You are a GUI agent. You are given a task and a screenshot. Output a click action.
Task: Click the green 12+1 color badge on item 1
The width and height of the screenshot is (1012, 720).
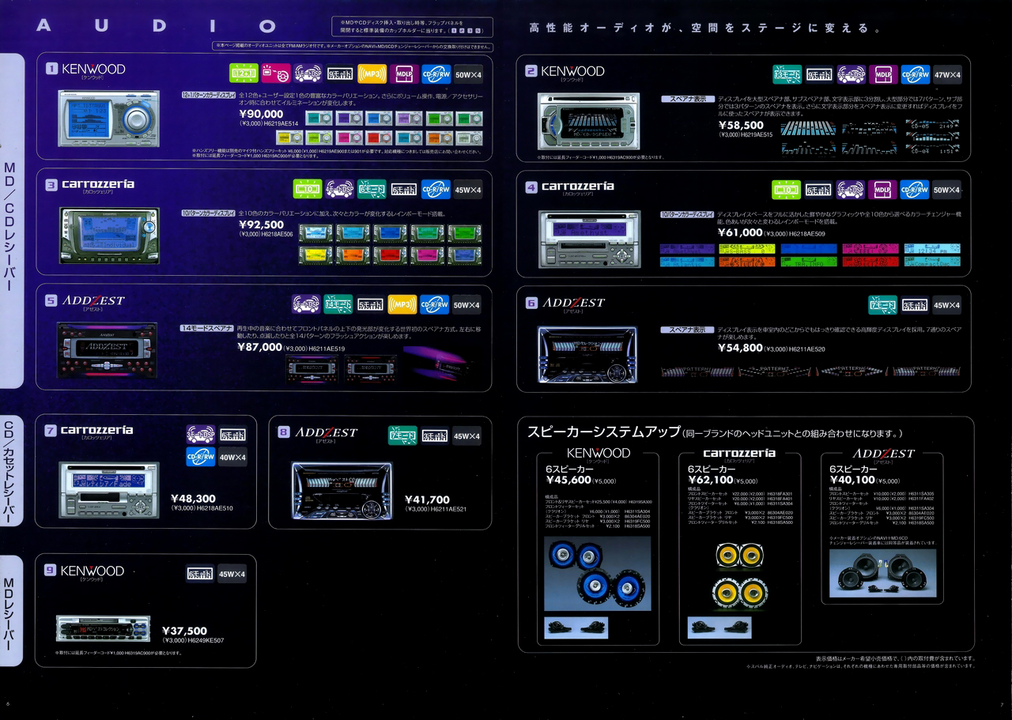point(244,74)
